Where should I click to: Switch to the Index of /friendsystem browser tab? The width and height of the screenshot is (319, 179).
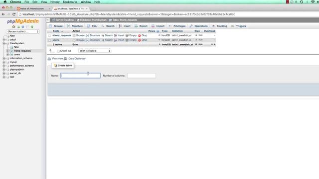33,8
